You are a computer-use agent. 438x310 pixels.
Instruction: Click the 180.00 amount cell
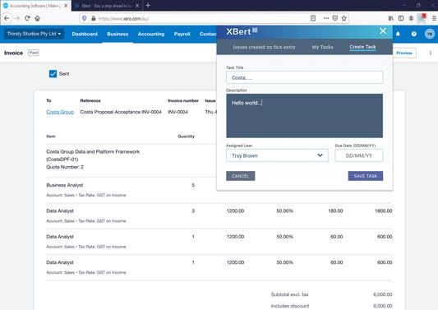[x=335, y=211]
